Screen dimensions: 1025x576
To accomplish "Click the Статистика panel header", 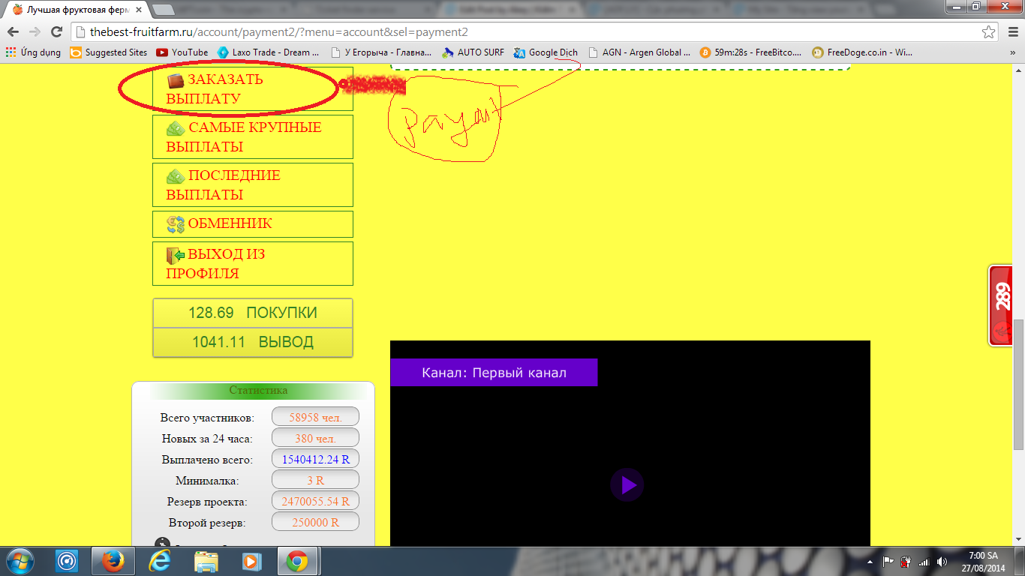I will pos(258,391).
